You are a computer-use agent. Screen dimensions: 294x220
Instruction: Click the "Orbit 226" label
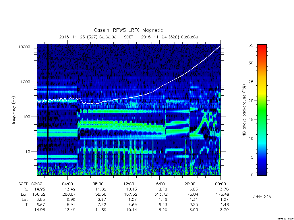tap(262, 197)
